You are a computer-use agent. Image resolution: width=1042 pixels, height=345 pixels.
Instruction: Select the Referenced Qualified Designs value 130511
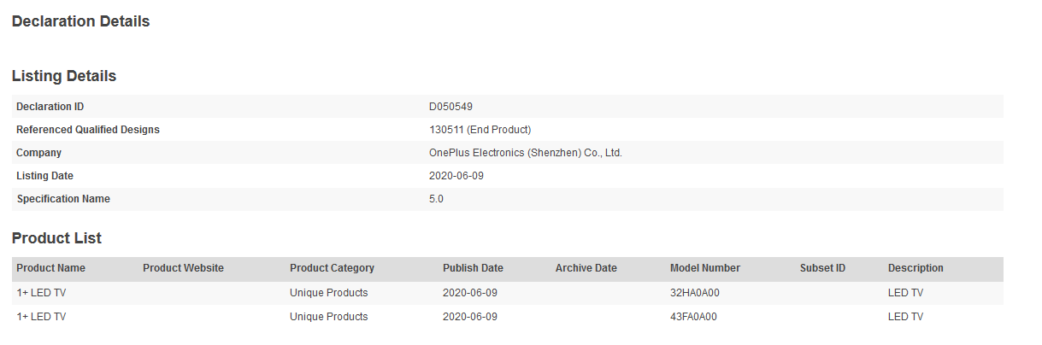click(480, 130)
